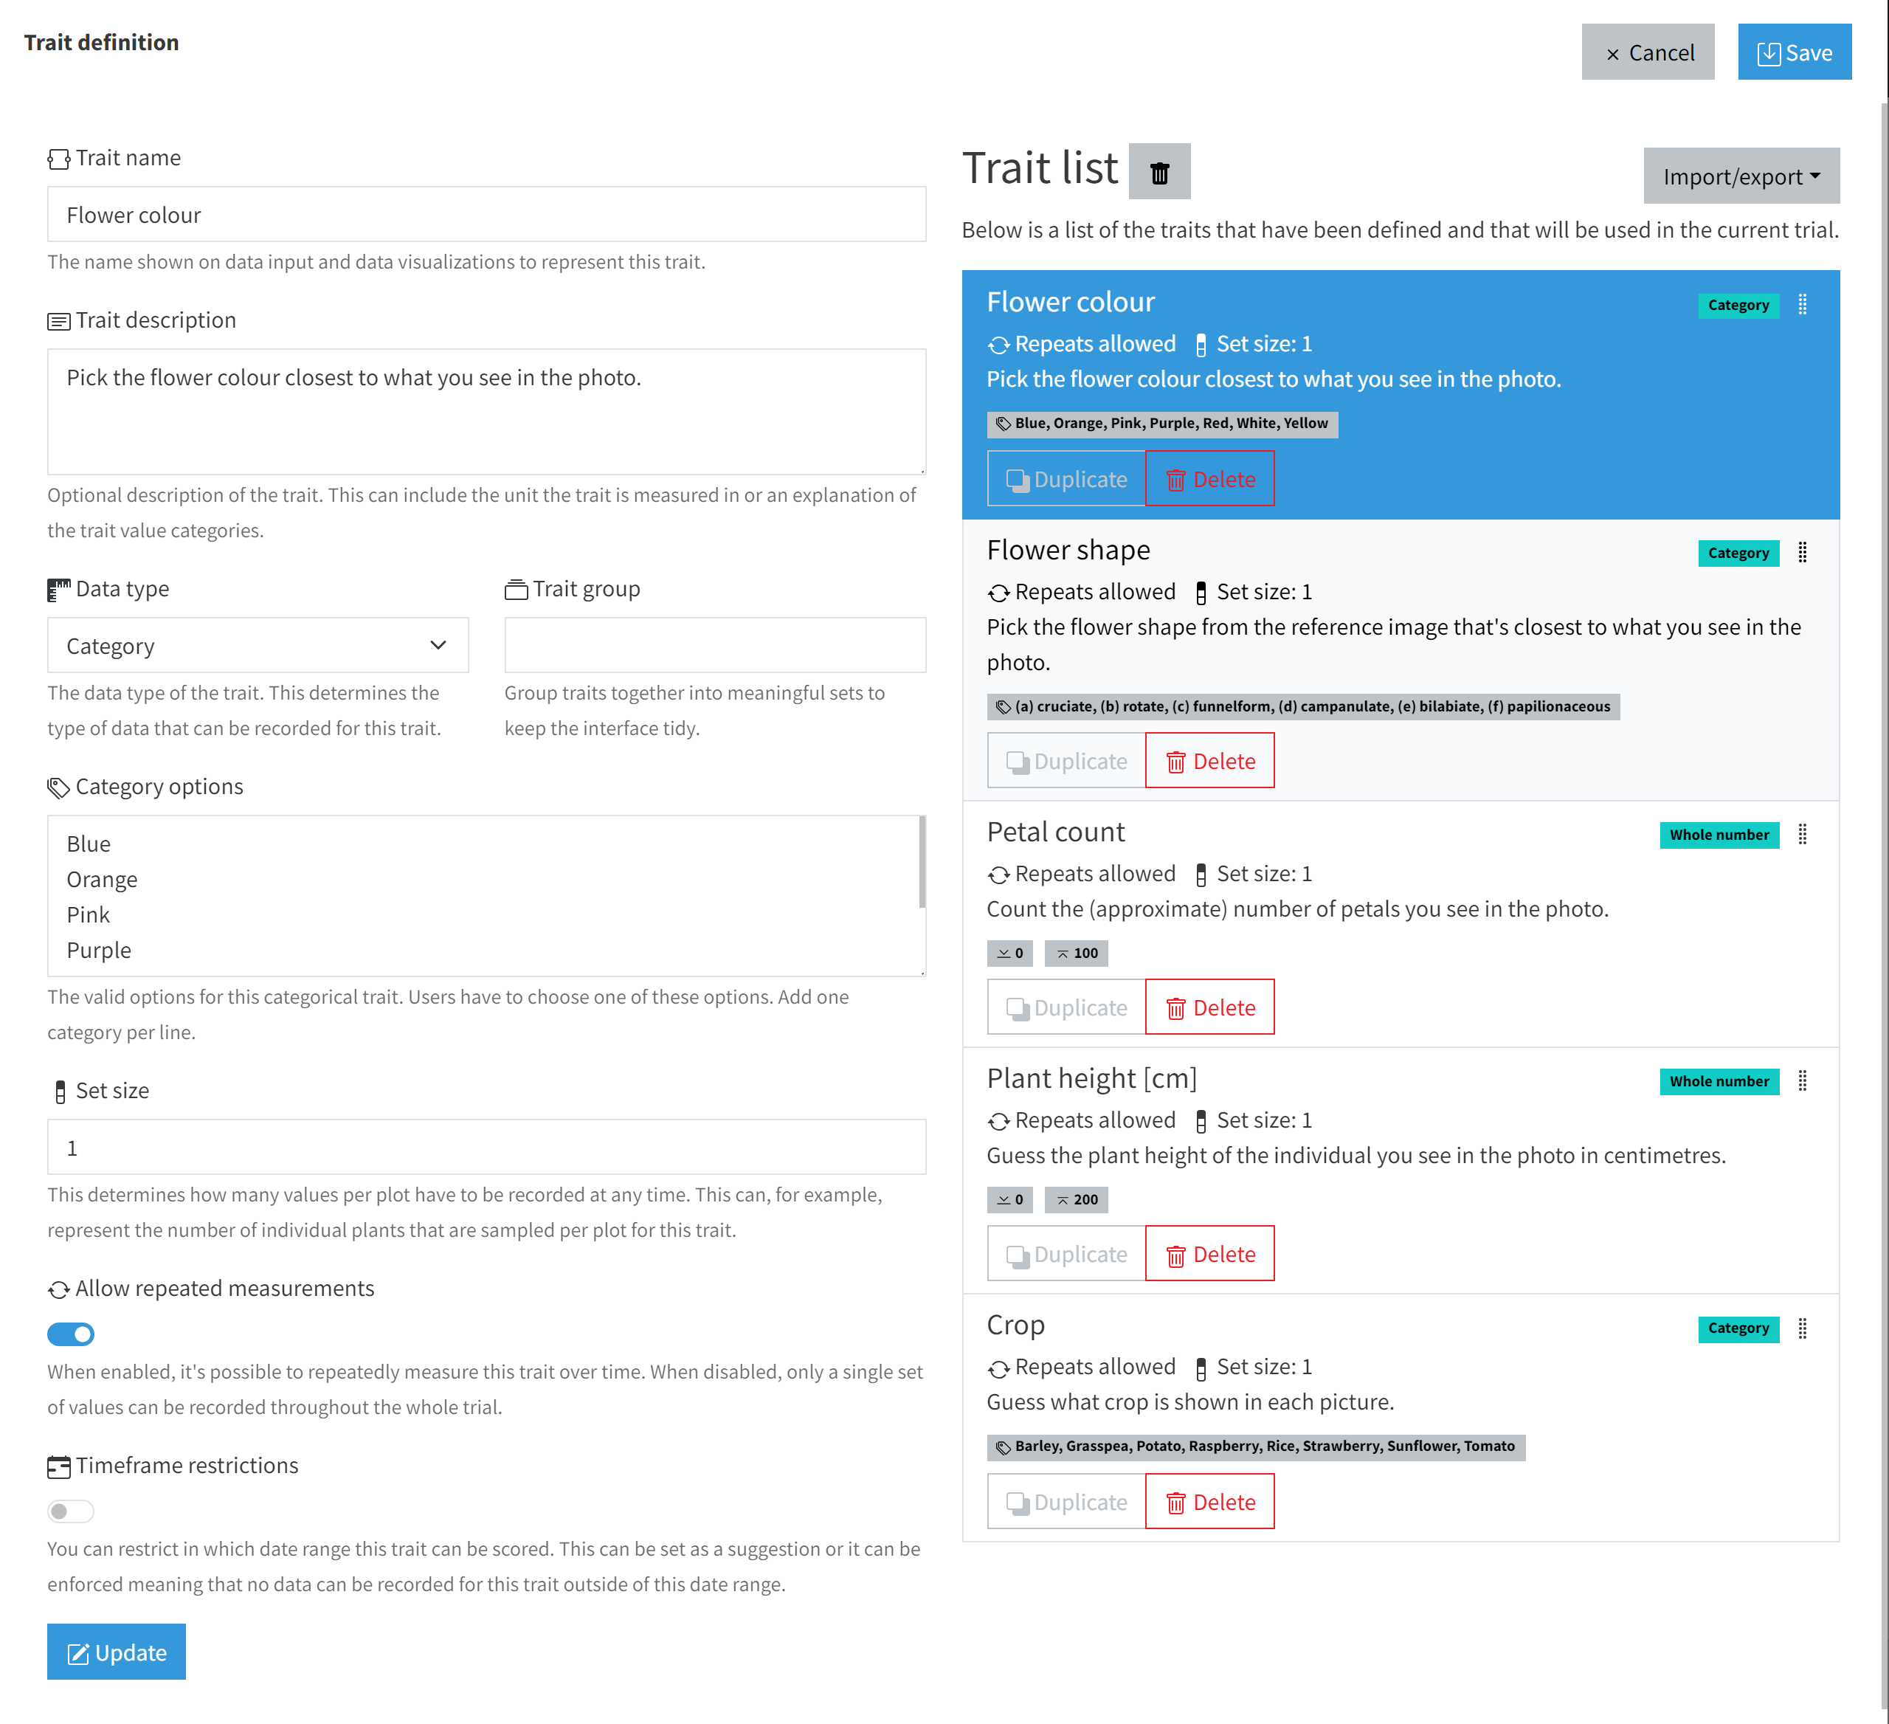Select the Crop trait entry
Screen dimensions: 1889x1724
pos(1400,1418)
